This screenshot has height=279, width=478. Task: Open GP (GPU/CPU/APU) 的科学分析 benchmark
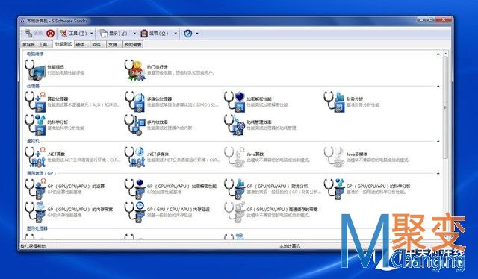(367, 189)
